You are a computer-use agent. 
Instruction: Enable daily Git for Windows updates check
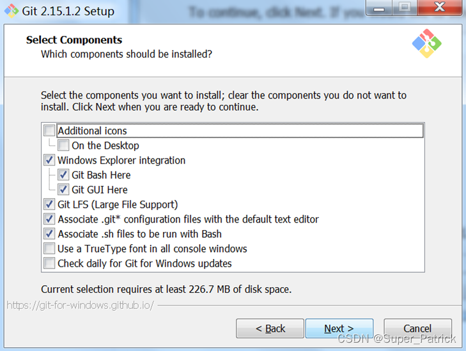[x=49, y=263]
